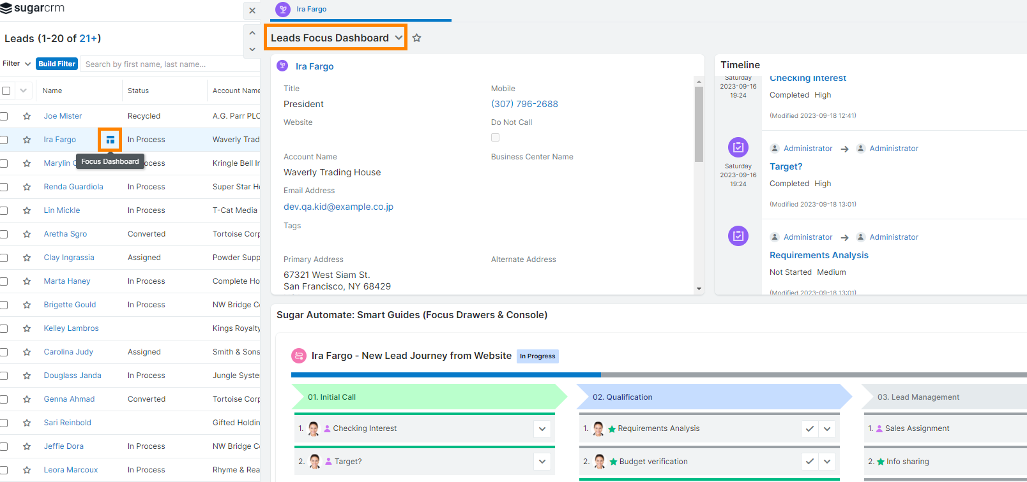The height and width of the screenshot is (482, 1027).
Task: Go to previous record with up chevron
Action: pyautogui.click(x=252, y=33)
